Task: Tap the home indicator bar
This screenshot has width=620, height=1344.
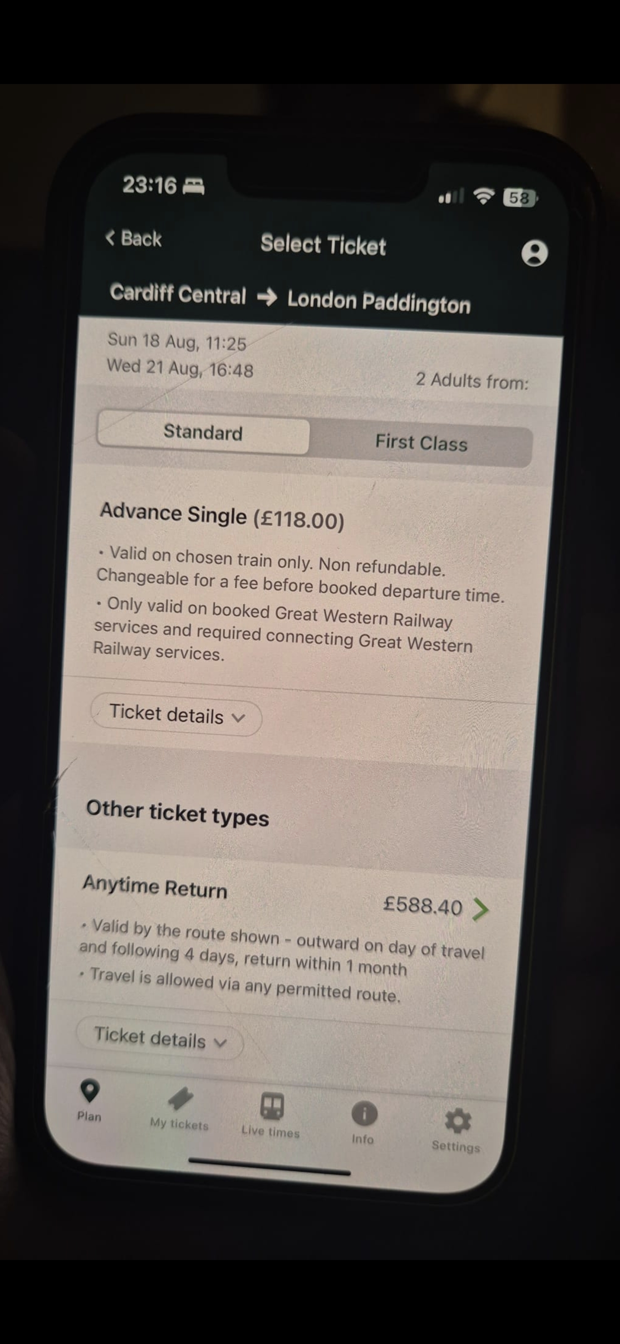Action: [269, 1167]
